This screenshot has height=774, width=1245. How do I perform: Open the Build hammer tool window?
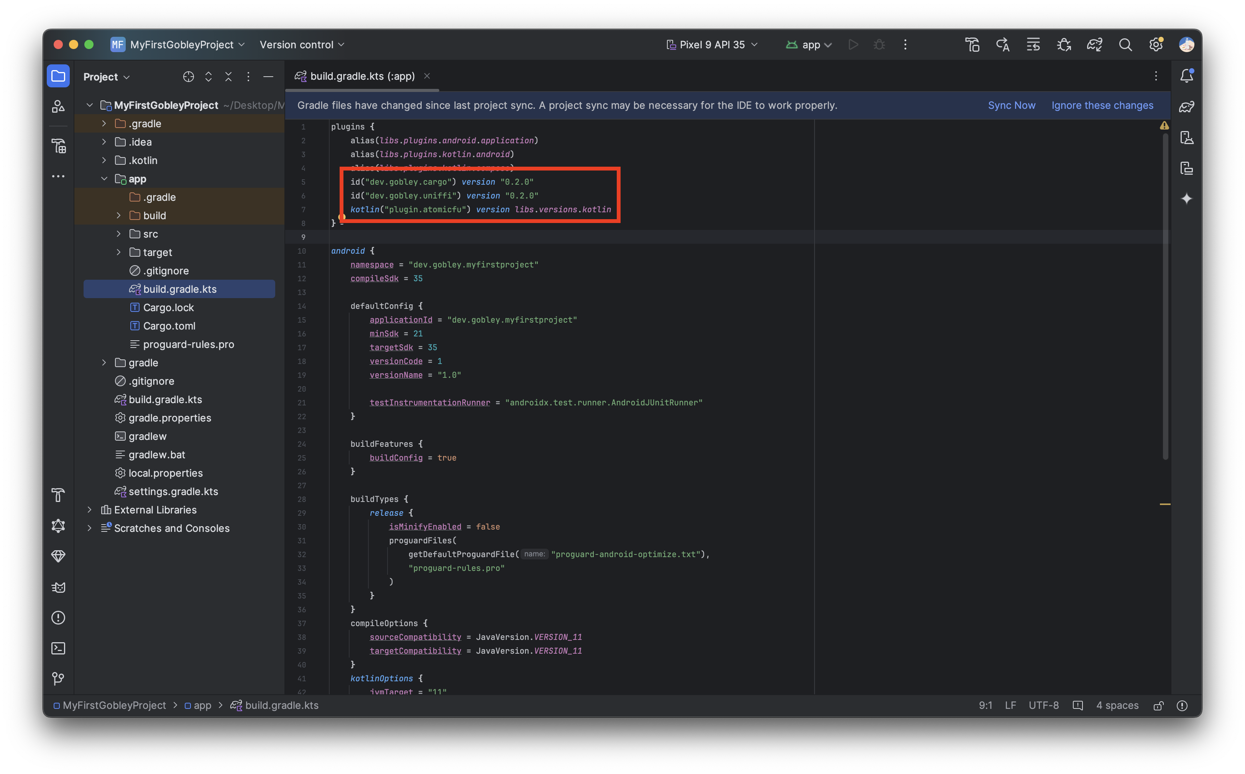tap(58, 495)
